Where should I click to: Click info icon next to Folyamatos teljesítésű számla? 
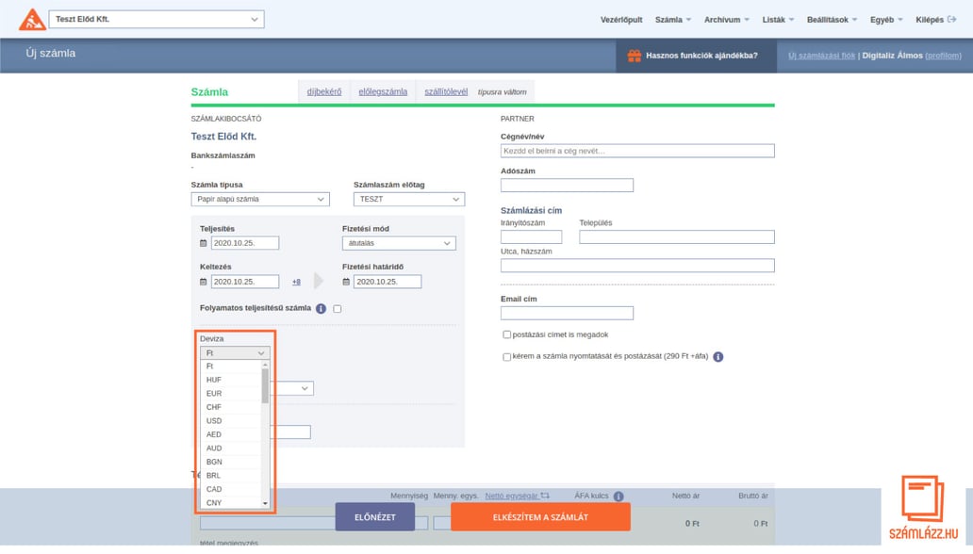[x=321, y=309]
